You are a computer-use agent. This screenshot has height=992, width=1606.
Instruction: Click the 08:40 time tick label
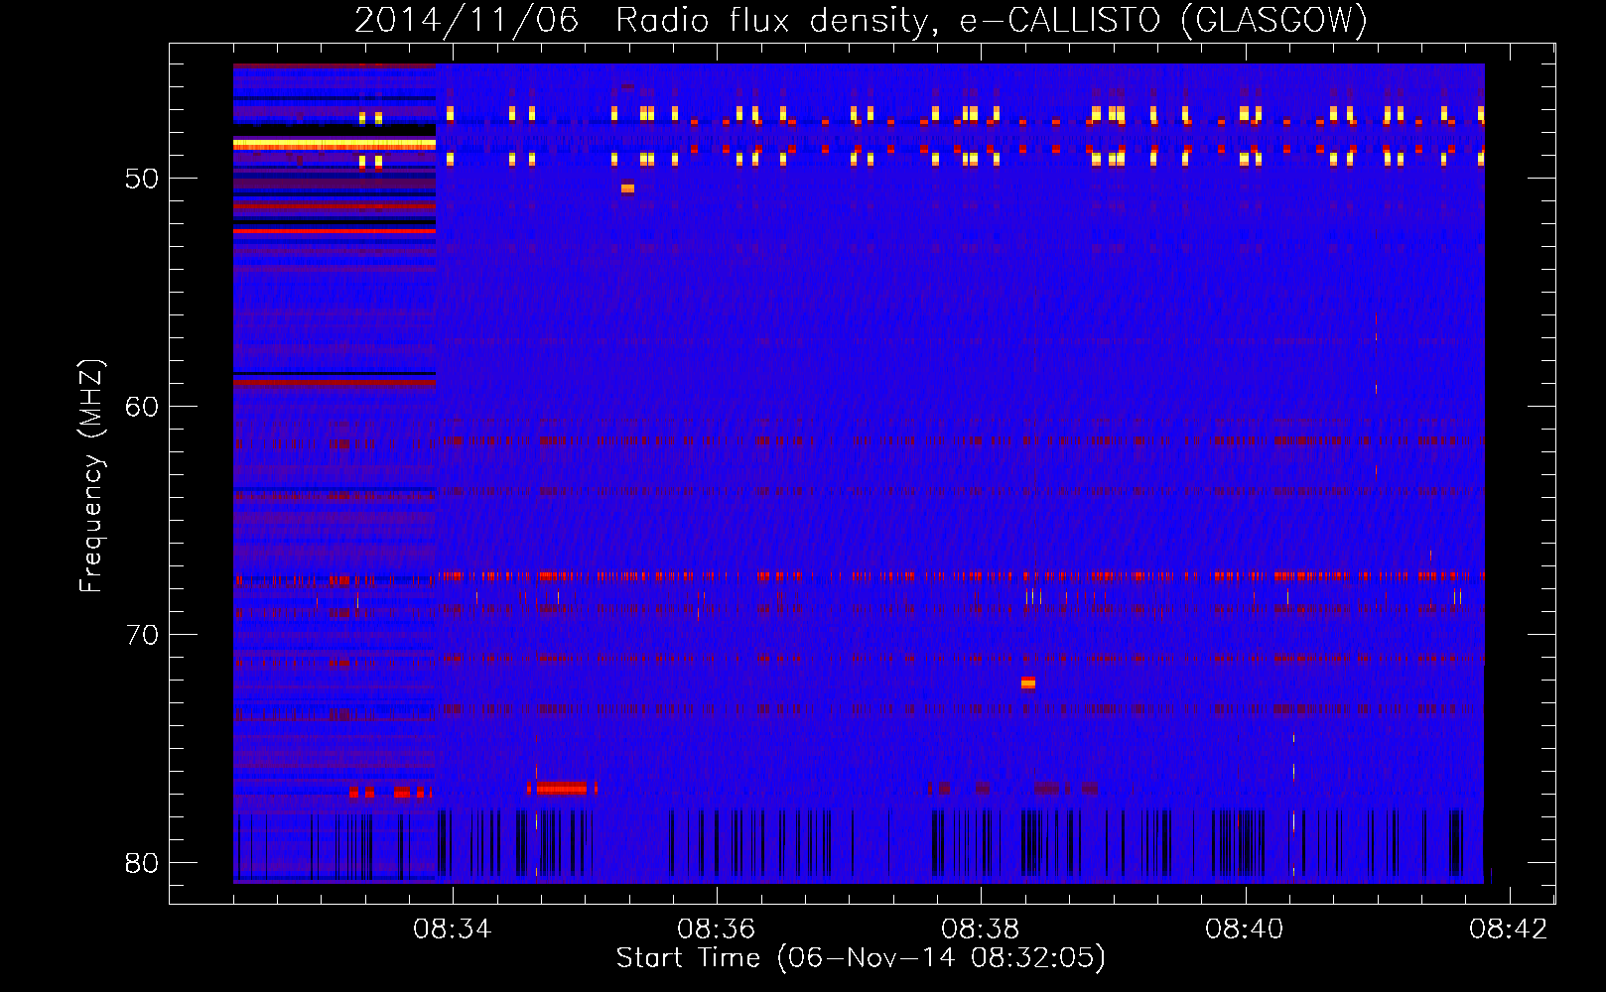pyautogui.click(x=1245, y=930)
